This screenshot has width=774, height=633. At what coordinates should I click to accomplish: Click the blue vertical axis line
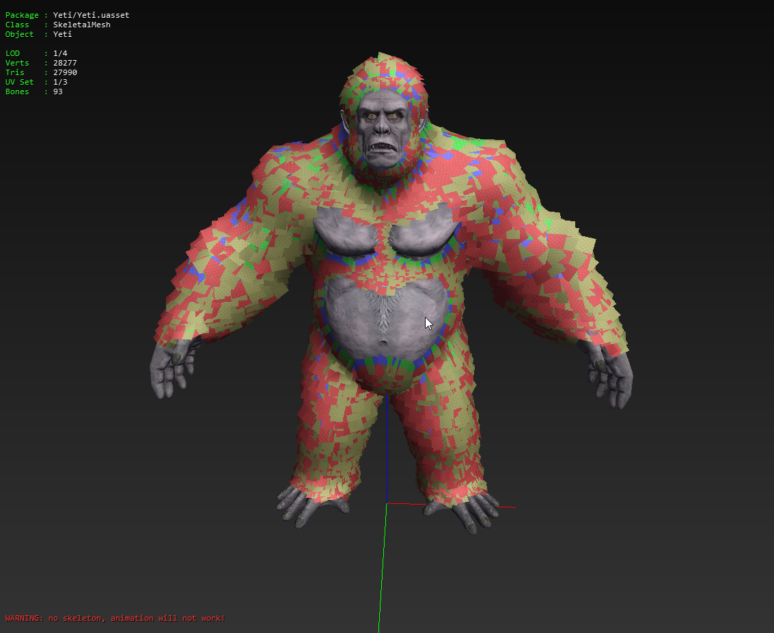tap(387, 451)
